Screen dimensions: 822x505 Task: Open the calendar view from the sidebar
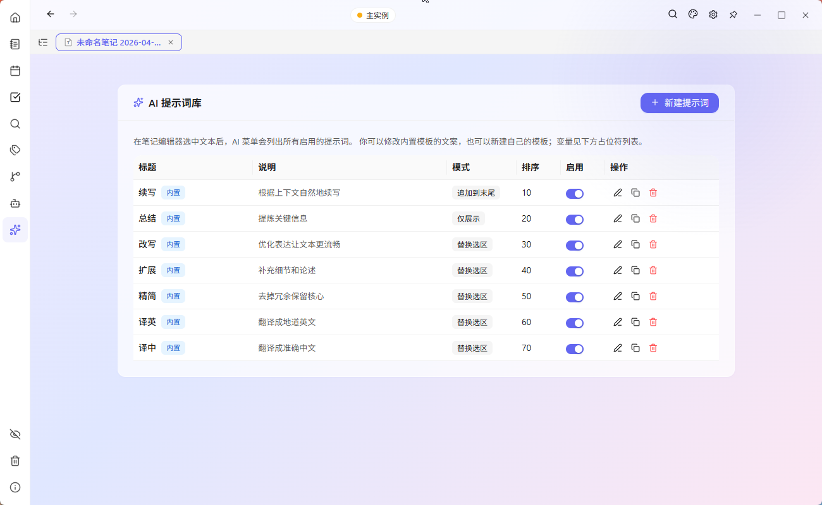(x=15, y=71)
